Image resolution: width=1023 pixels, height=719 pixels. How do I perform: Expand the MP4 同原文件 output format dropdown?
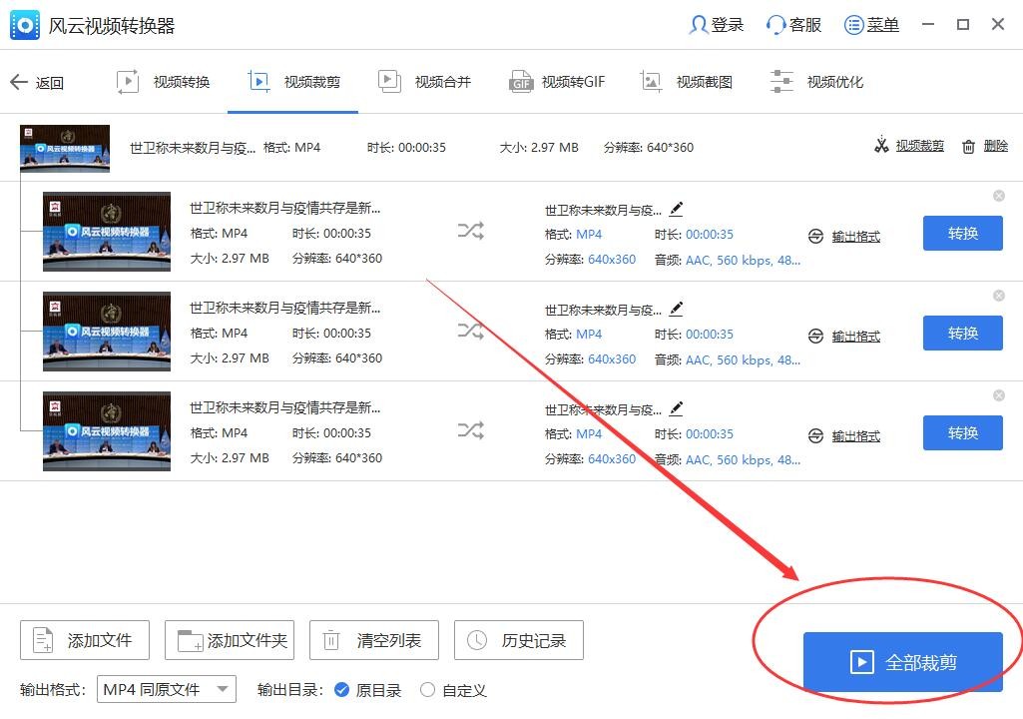click(167, 690)
